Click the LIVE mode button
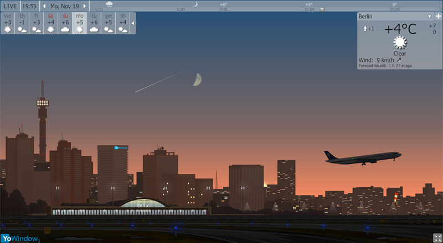The height and width of the screenshot is (243, 443). [x=10, y=6]
